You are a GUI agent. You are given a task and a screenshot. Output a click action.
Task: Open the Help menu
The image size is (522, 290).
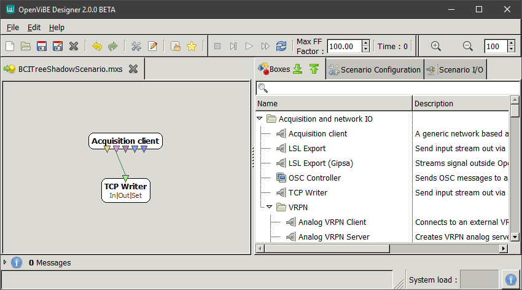(x=56, y=27)
